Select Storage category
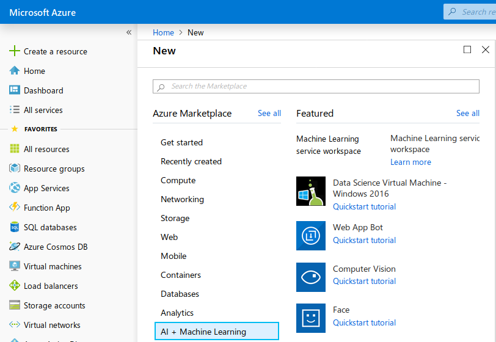 [175, 218]
